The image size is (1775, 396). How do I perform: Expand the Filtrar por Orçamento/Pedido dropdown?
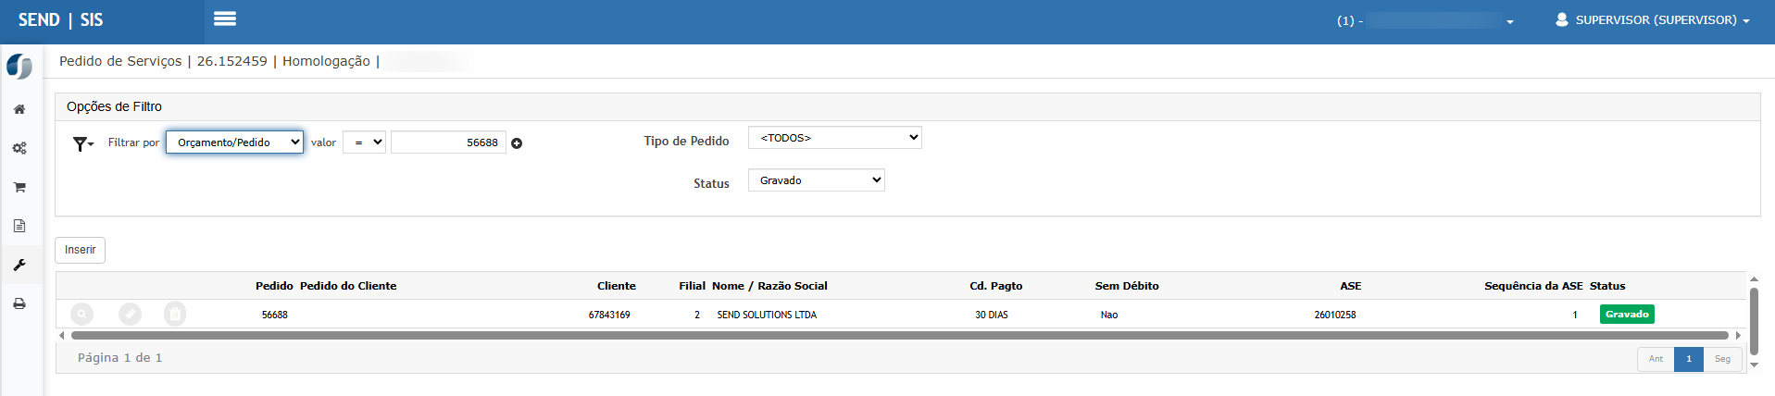point(235,142)
